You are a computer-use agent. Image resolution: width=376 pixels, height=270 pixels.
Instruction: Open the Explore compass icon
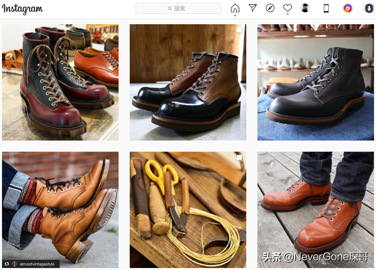pyautogui.click(x=270, y=8)
